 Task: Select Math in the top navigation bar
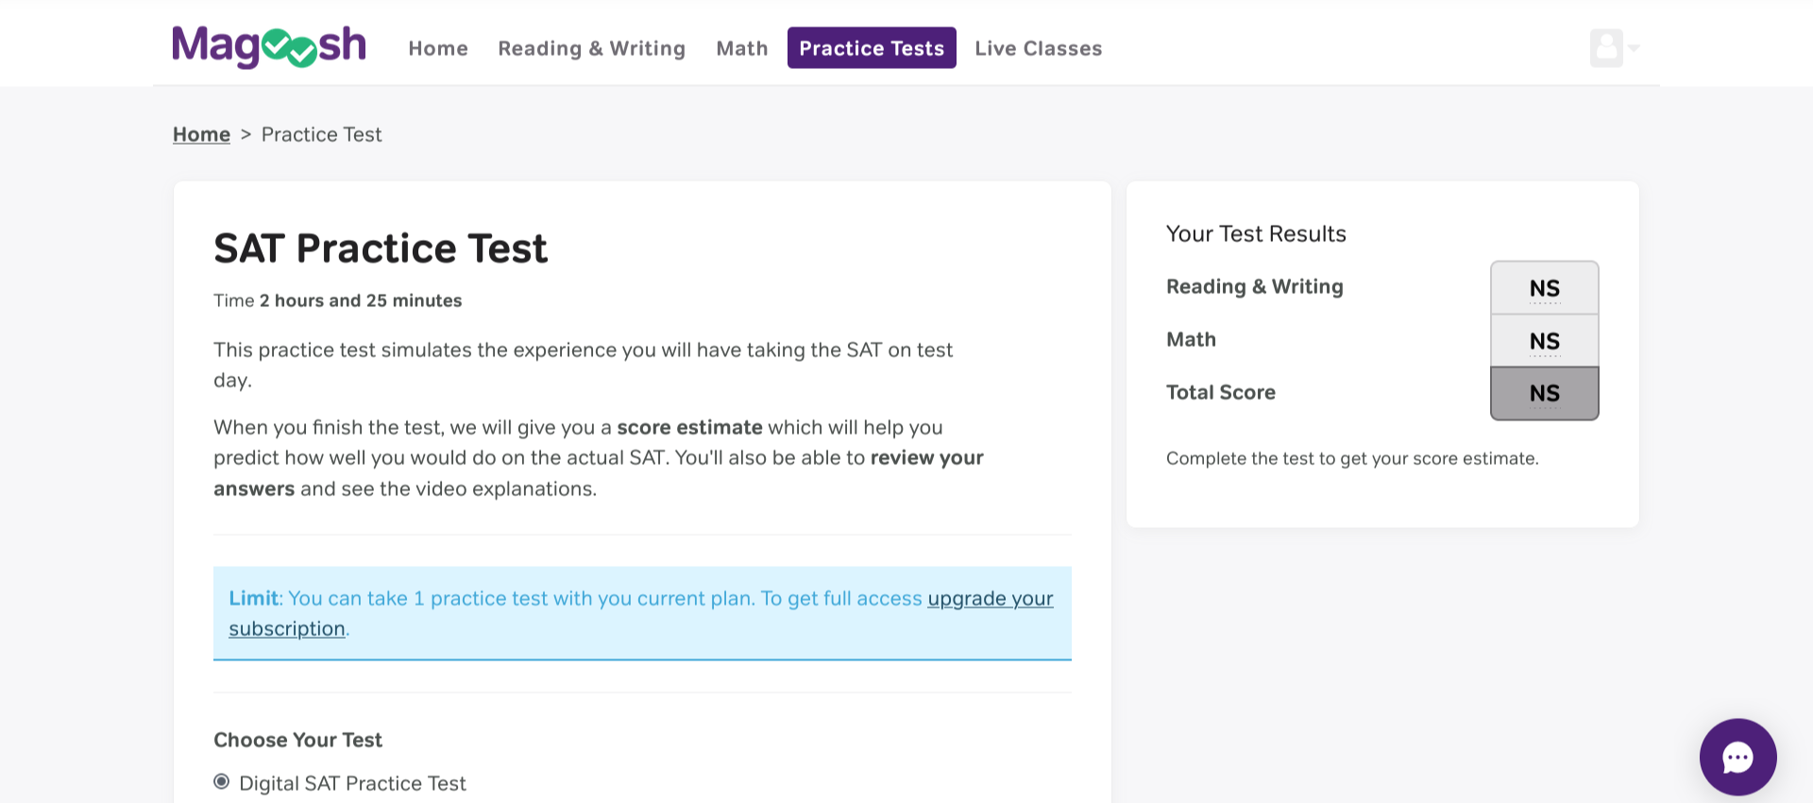(741, 48)
